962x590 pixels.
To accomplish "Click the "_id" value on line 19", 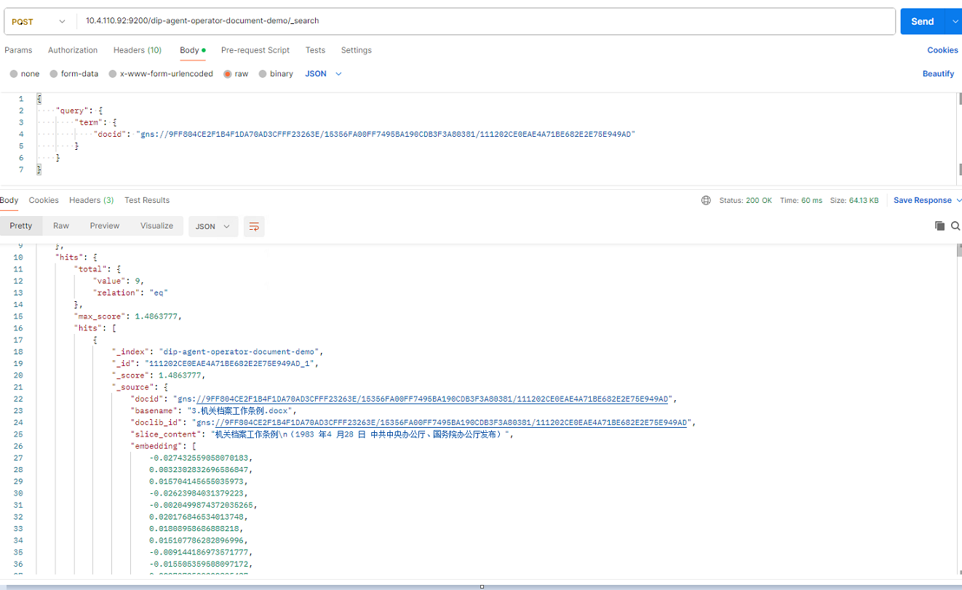I will click(231, 363).
